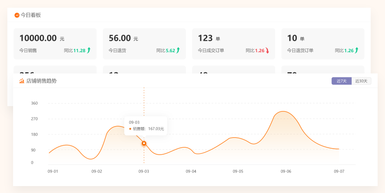The width and height of the screenshot is (385, 193).
Task: Click the orange dot in the 销售额 tooltip
Action: pyautogui.click(x=130, y=129)
